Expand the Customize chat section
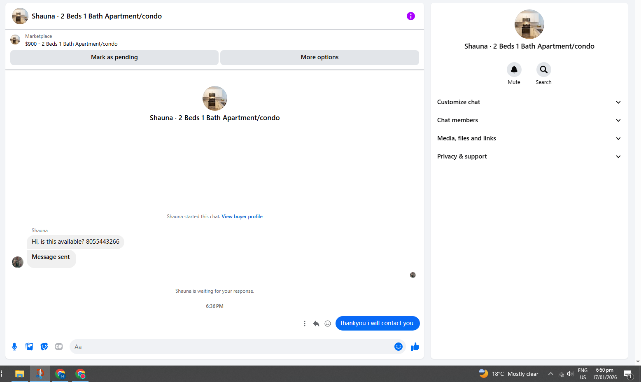The width and height of the screenshot is (641, 382). 529,102
